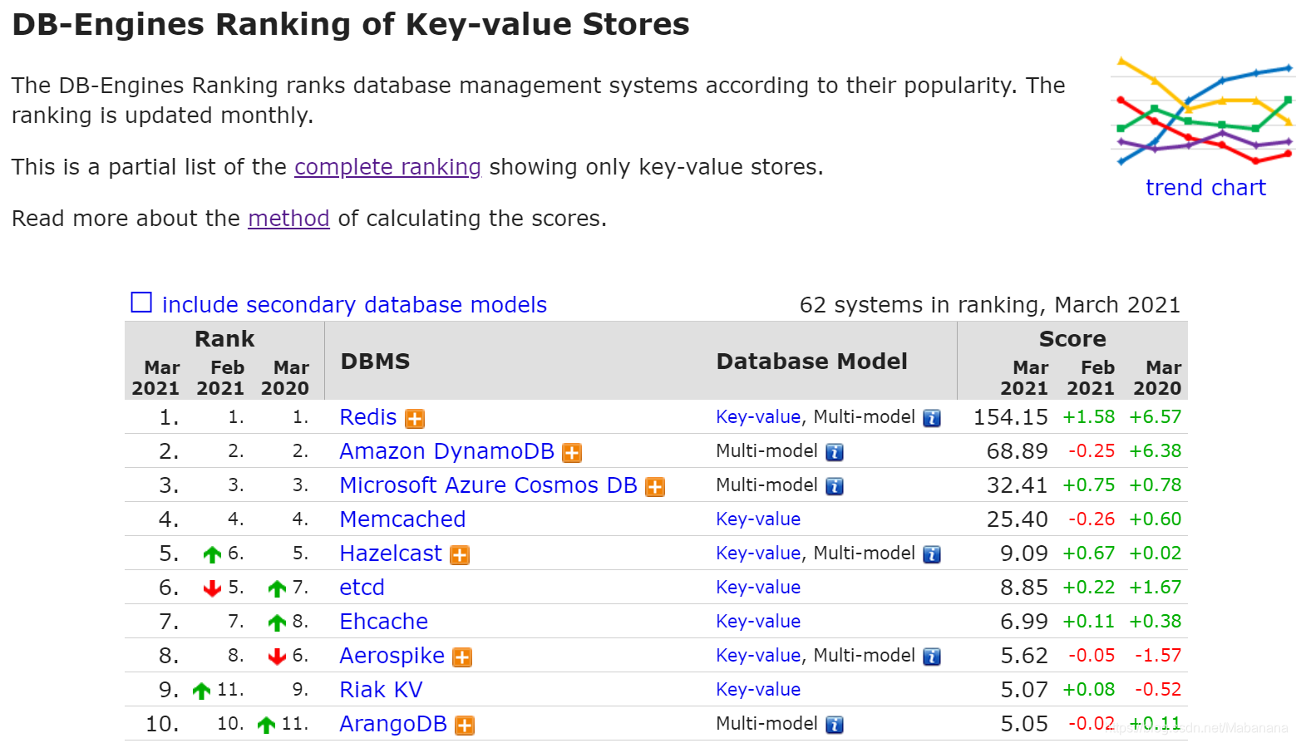
Task: Enable include secondary database models checkbox
Action: [141, 303]
